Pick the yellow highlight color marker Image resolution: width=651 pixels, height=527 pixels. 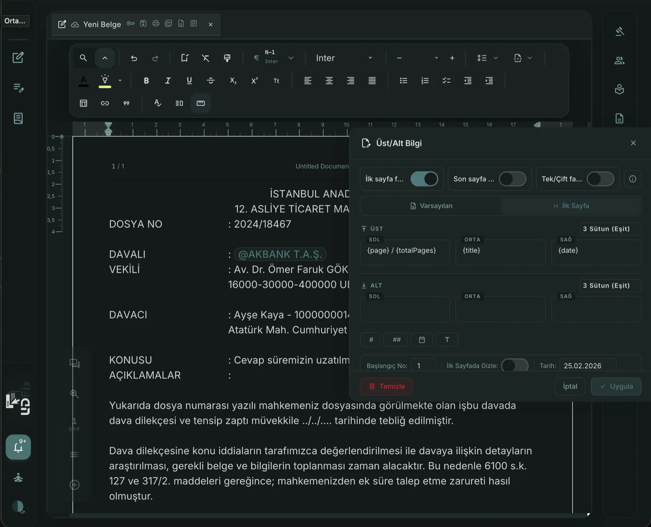point(105,81)
